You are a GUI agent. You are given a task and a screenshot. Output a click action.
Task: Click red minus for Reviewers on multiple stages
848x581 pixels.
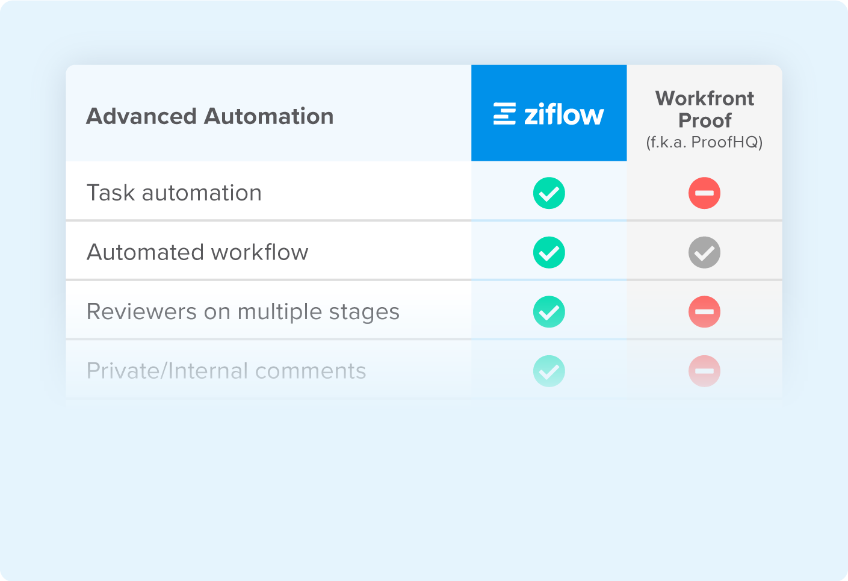(704, 312)
